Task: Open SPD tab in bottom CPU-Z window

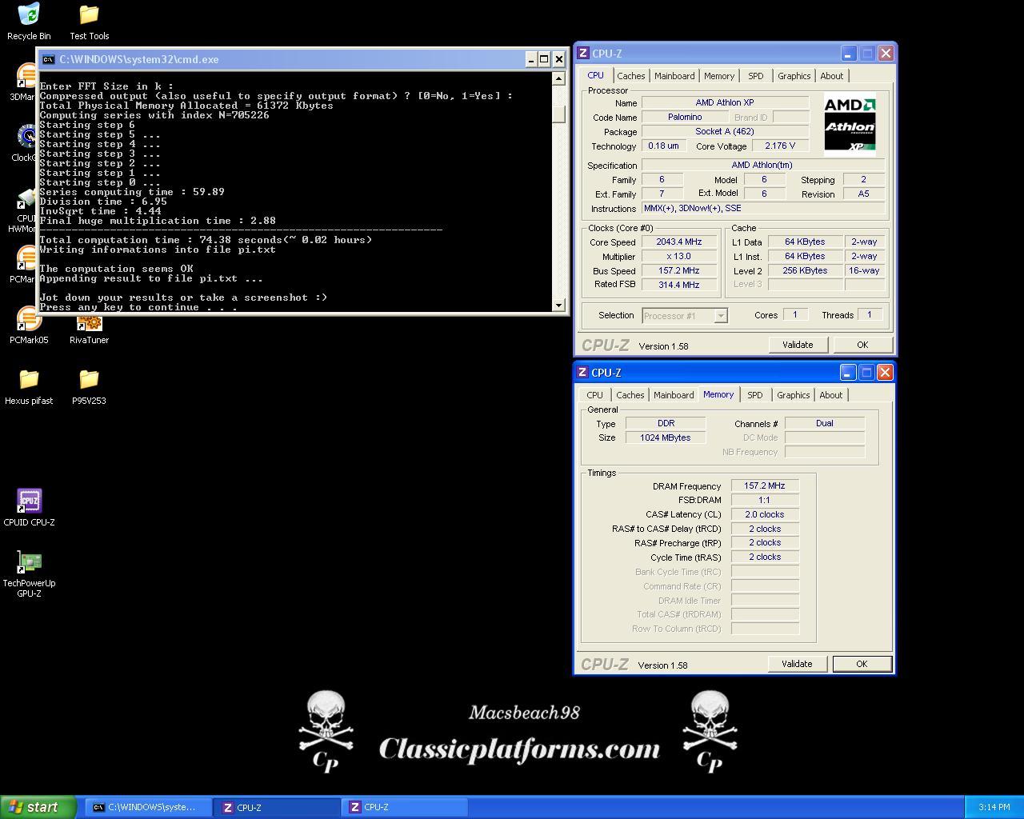Action: click(x=754, y=395)
